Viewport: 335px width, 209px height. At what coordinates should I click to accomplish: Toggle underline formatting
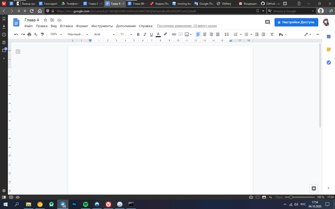(x=151, y=34)
